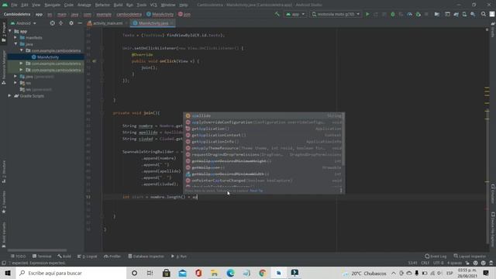Screen dimensions: 496x279
Task: Click the Next Tip link in popup
Action: coord(257,191)
